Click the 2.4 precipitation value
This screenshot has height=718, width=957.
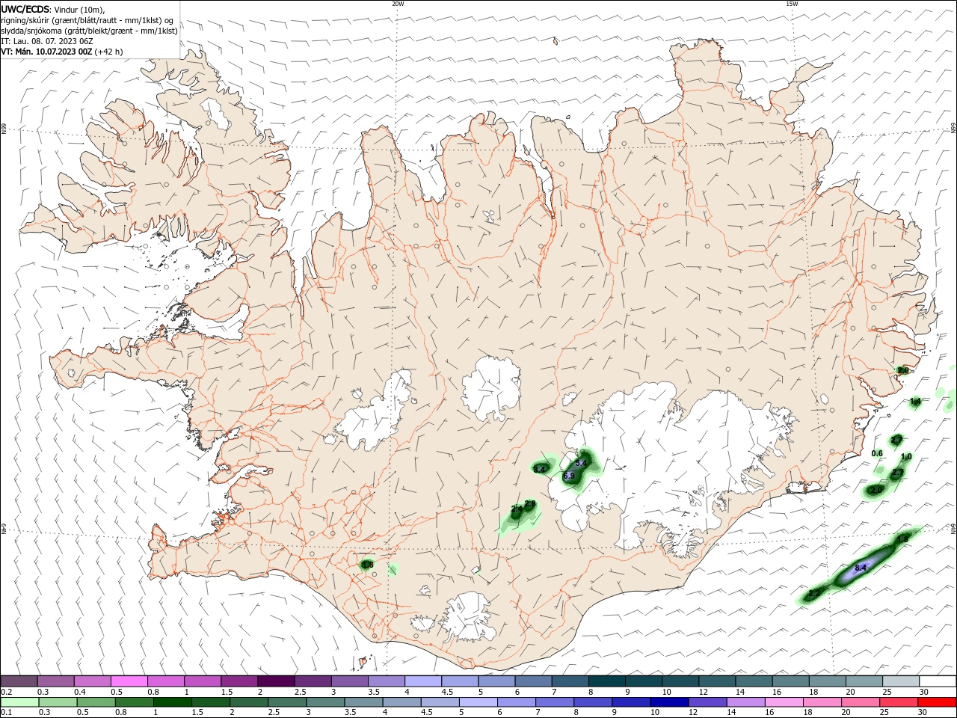(517, 509)
